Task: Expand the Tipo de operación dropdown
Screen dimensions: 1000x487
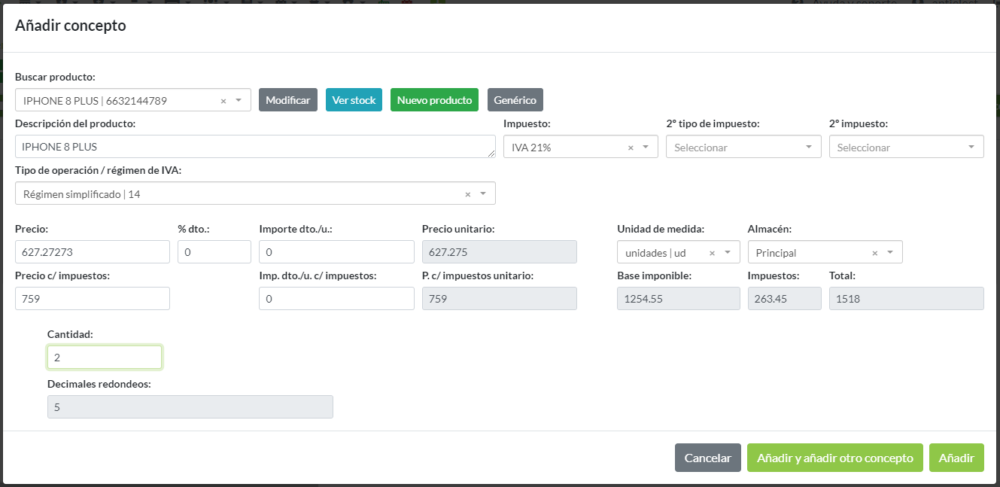Action: pos(483,194)
